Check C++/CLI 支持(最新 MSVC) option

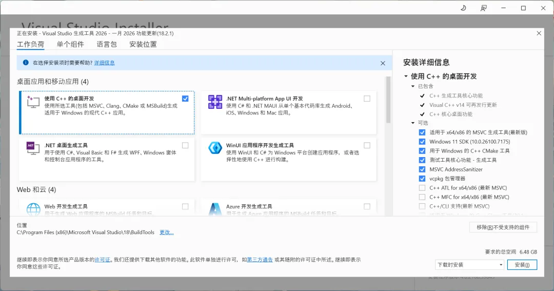pyautogui.click(x=422, y=206)
